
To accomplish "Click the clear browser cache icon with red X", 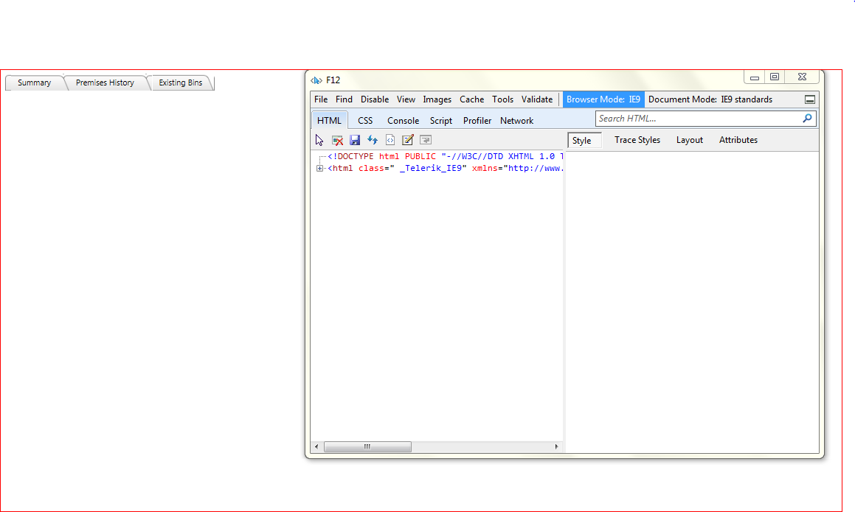I will [x=338, y=140].
